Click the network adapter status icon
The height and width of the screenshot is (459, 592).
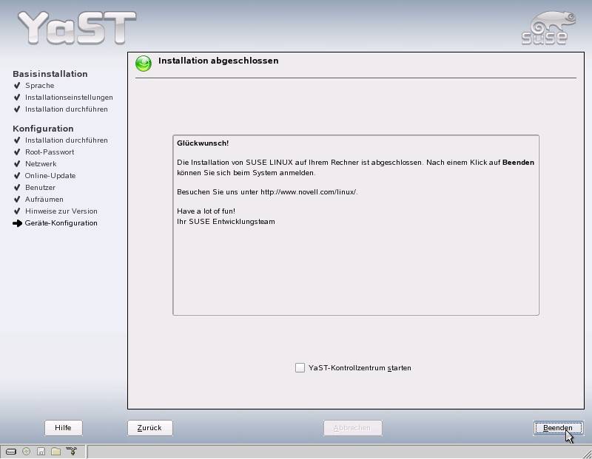[x=71, y=451]
